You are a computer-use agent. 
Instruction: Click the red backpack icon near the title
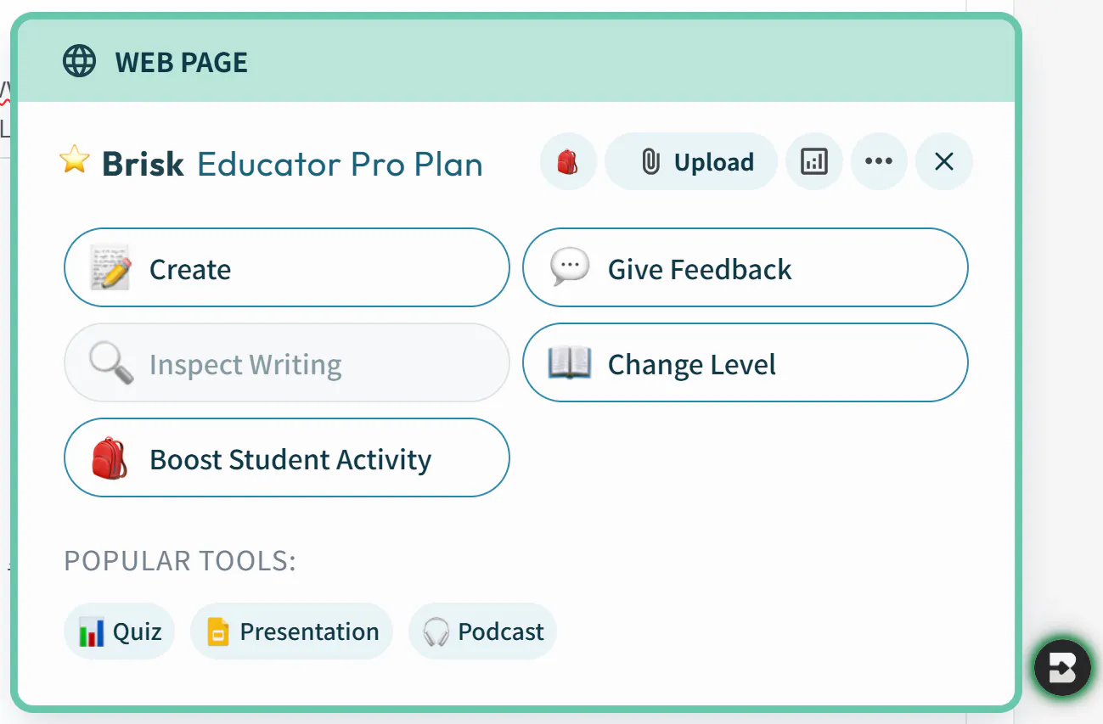(x=567, y=161)
